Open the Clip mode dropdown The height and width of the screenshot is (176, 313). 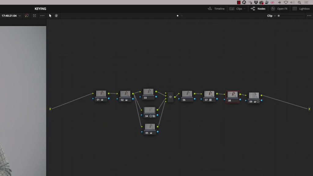click(271, 16)
